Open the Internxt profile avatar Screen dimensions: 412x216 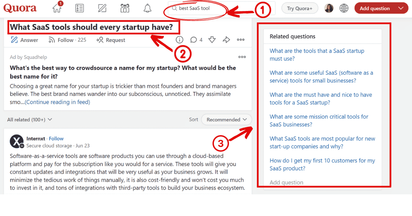point(16,141)
